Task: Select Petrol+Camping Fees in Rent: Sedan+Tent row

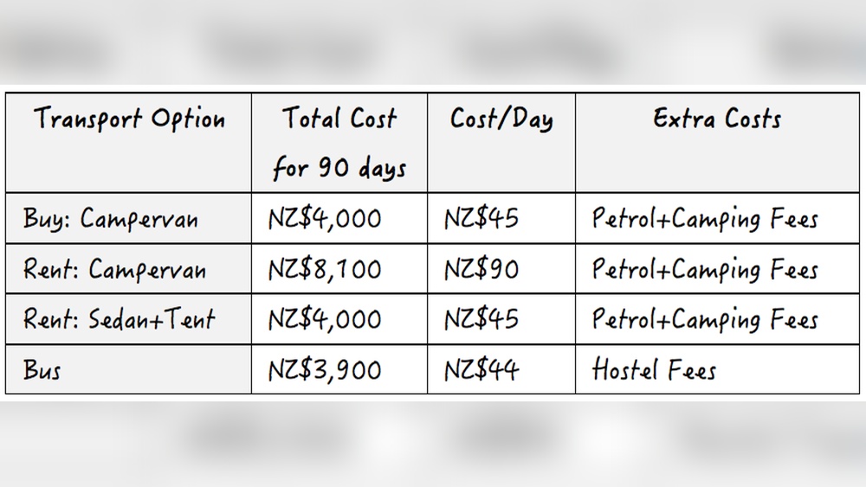Action: pos(717,319)
